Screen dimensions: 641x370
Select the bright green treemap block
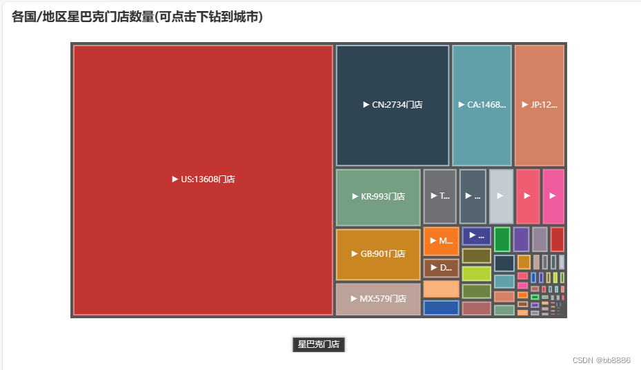(502, 239)
